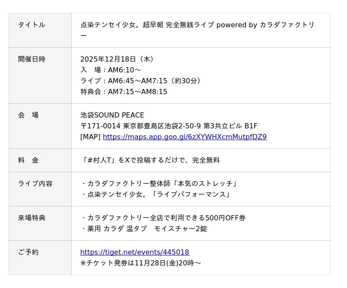
Task: Click the date 2025年12月18日(木)
Action: click(118, 59)
